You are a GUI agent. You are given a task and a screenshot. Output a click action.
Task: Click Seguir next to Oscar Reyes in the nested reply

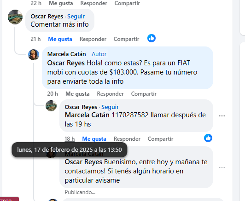click(x=110, y=107)
